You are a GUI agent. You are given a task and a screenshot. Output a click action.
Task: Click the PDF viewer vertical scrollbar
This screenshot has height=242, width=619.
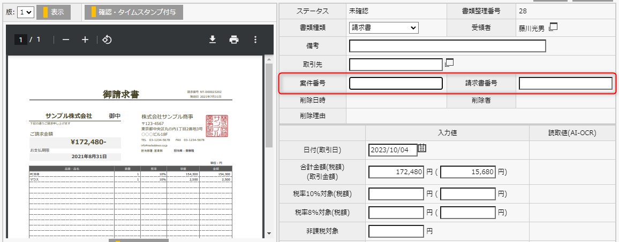pyautogui.click(x=269, y=107)
